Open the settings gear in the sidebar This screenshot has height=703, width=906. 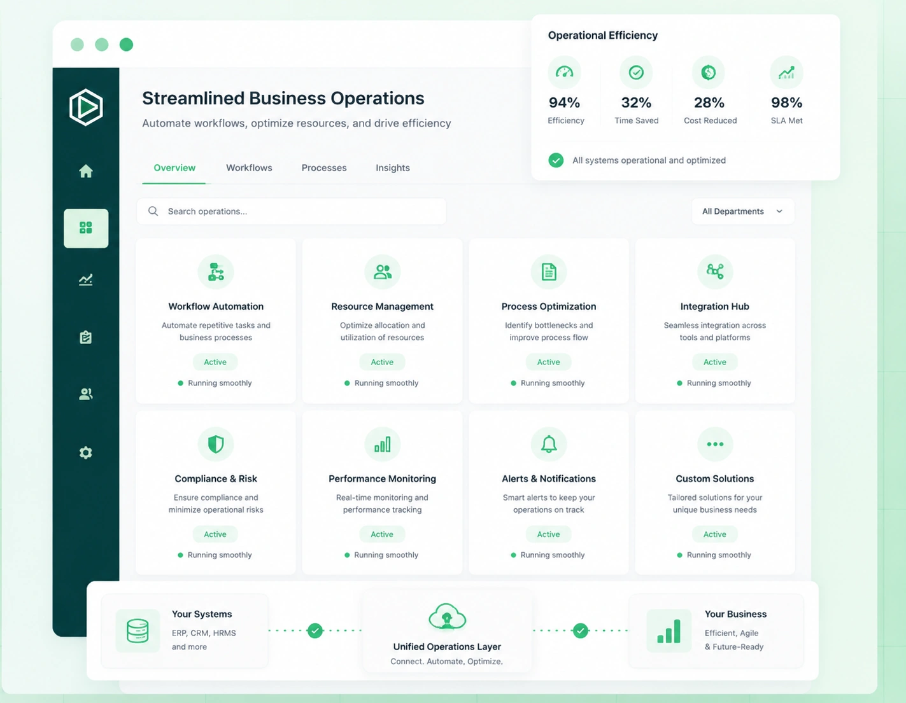86,452
